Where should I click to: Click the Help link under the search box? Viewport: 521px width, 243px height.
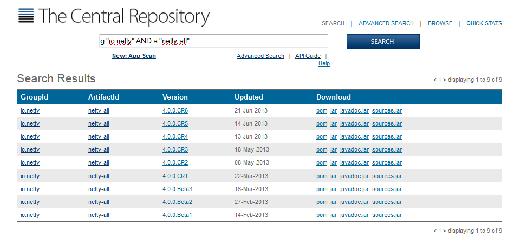click(324, 63)
